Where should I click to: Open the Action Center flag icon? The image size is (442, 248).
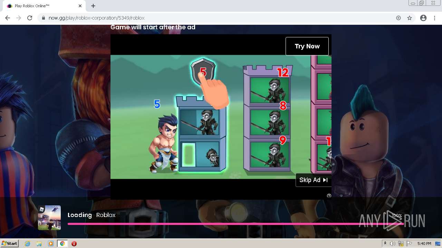409,244
